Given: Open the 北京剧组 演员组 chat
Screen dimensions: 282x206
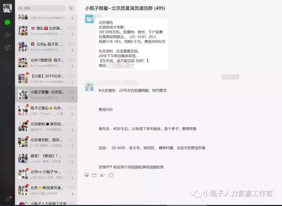Looking at the screenshot, I should pos(46,126).
